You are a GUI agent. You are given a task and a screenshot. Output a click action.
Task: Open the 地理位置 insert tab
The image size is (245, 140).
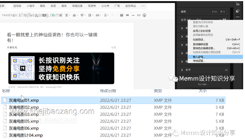click(77, 6)
